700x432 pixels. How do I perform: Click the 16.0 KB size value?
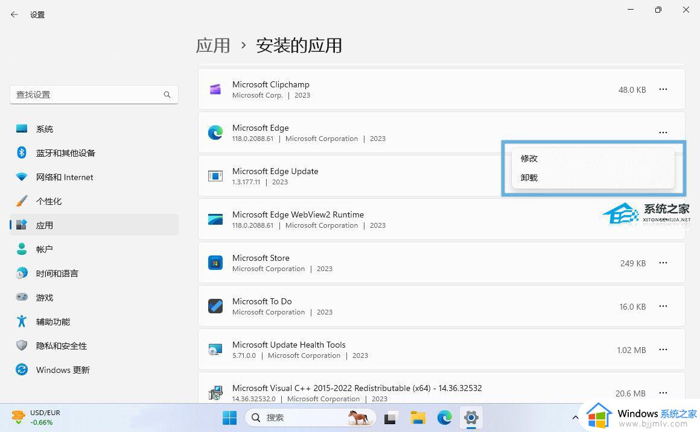[632, 307]
